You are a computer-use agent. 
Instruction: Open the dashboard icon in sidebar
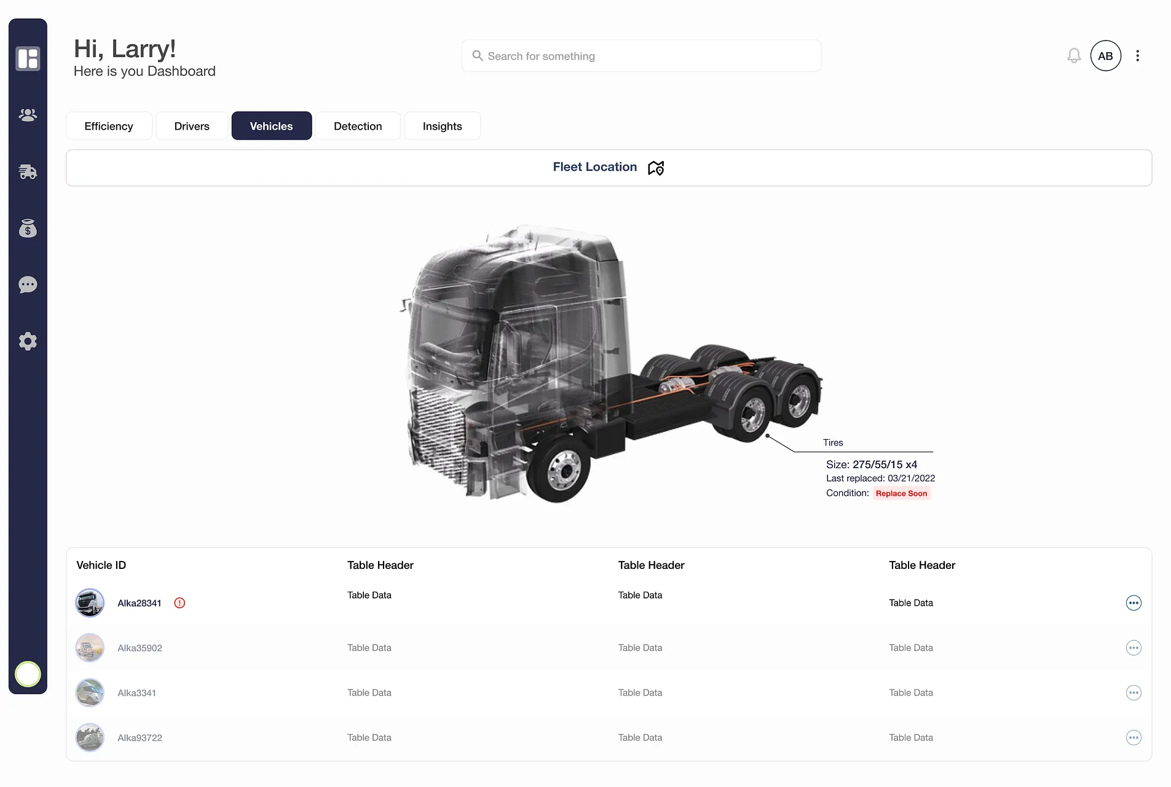point(28,58)
